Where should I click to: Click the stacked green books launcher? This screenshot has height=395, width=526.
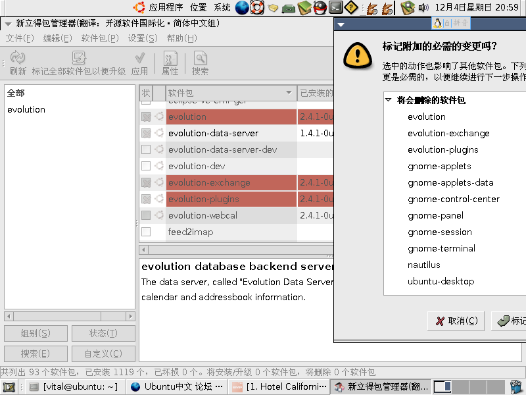304,7
